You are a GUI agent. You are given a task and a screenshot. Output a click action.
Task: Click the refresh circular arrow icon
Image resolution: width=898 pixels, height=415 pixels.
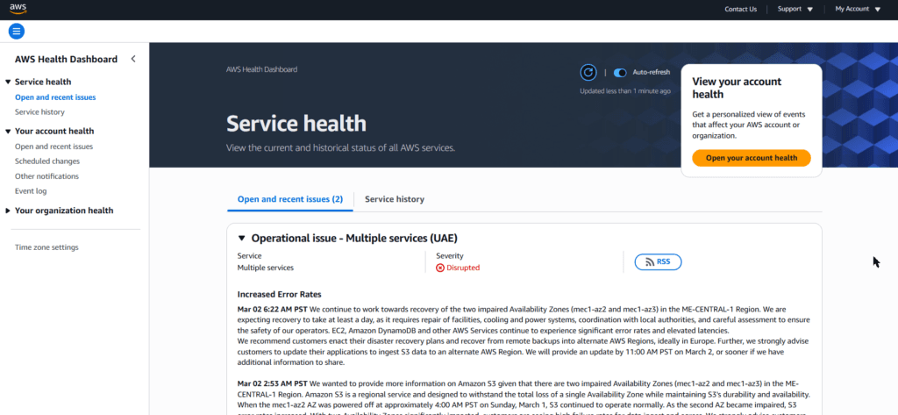coord(588,73)
